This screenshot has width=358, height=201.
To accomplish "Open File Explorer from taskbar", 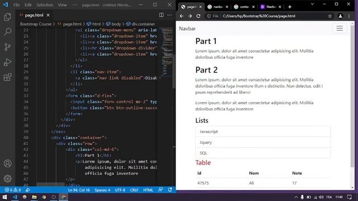I will click(x=34, y=197).
